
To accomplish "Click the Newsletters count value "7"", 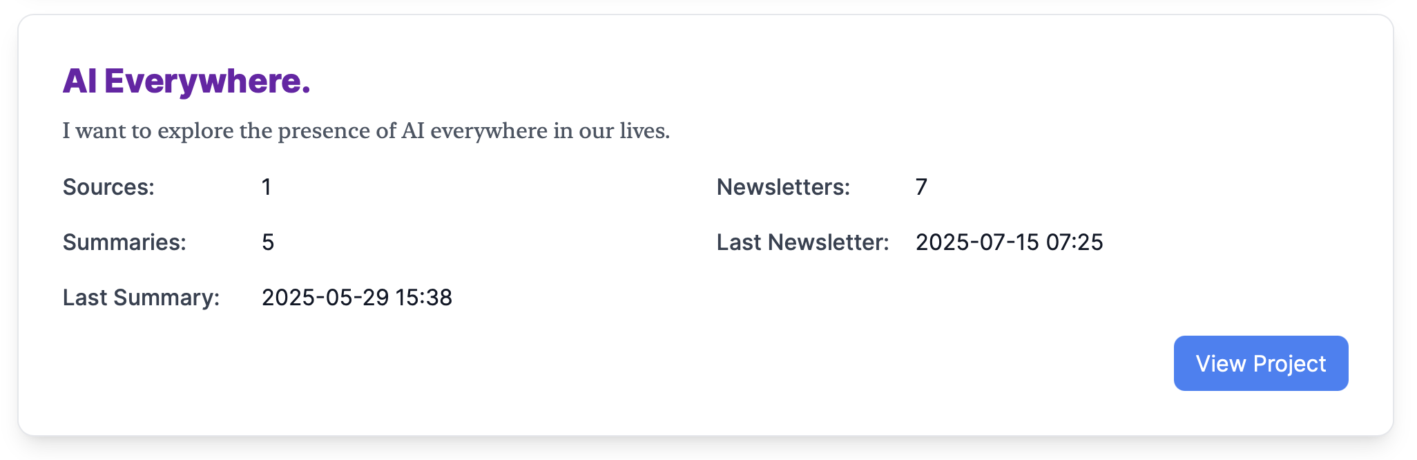I will pos(921,187).
